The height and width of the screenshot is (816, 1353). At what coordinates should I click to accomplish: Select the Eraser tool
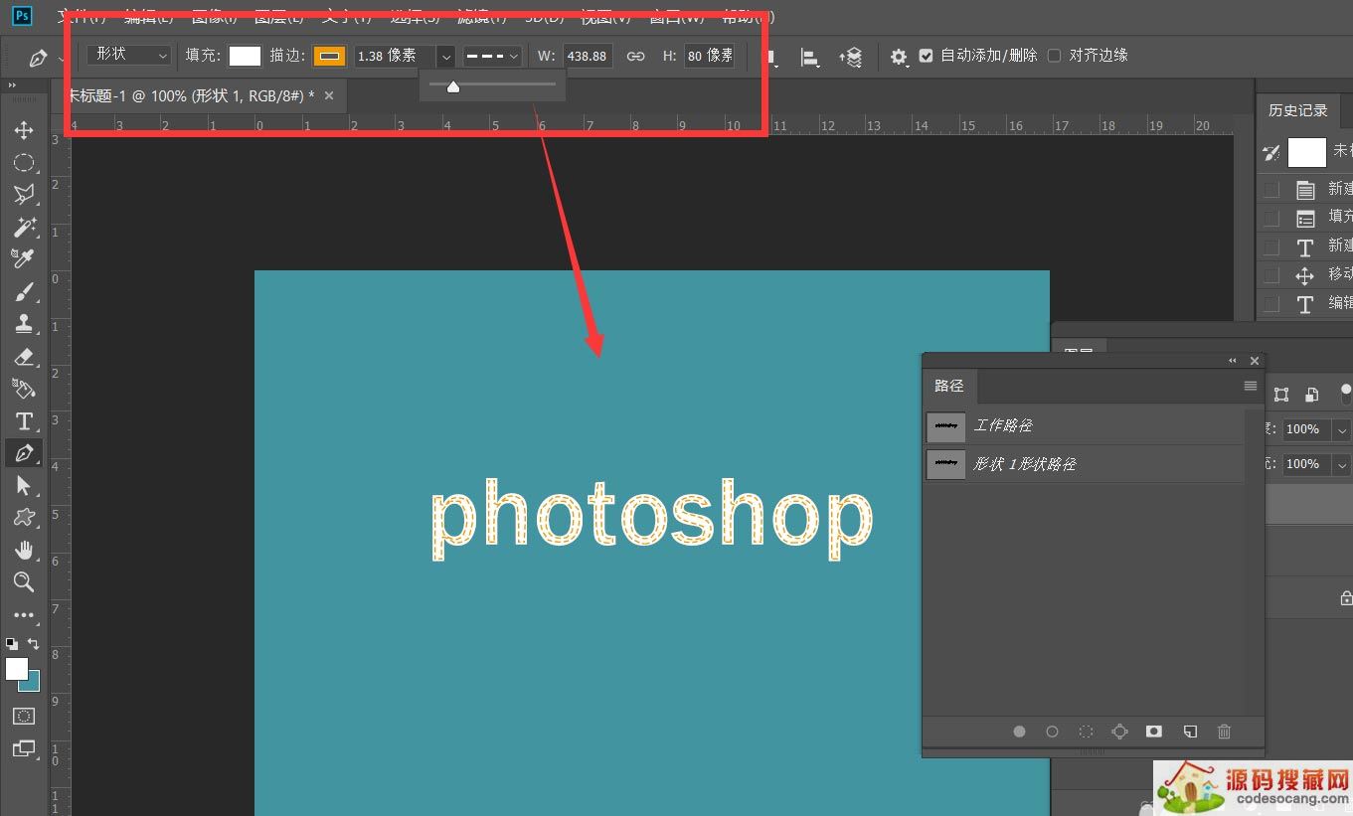click(x=24, y=356)
